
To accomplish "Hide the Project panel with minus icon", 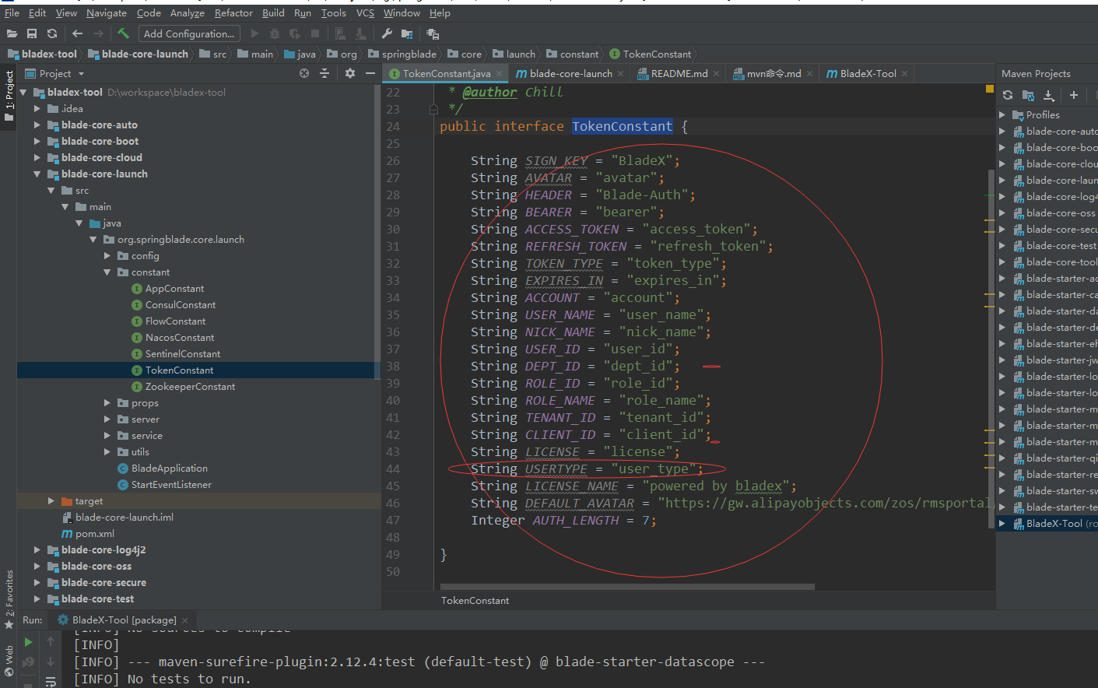I will click(370, 73).
